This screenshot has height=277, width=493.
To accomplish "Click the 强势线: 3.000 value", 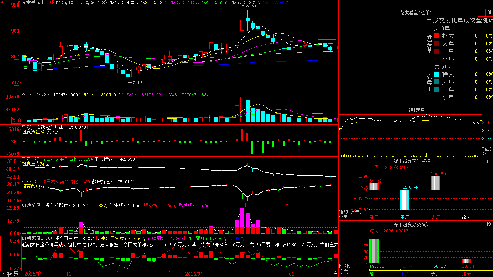I will click(x=160, y=206).
